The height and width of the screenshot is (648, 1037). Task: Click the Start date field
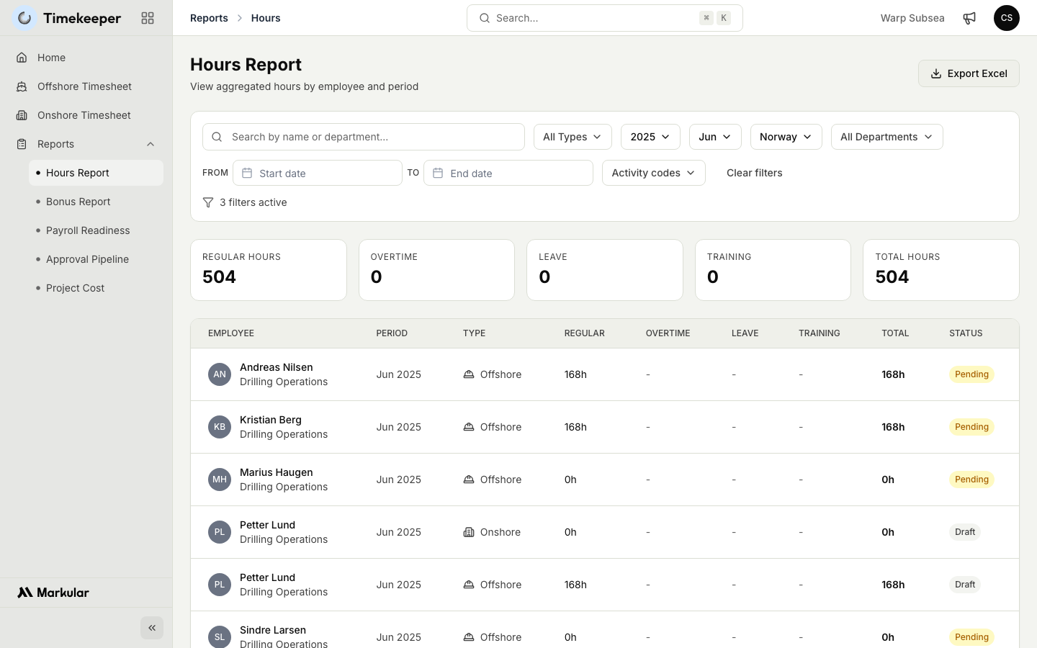[318, 173]
